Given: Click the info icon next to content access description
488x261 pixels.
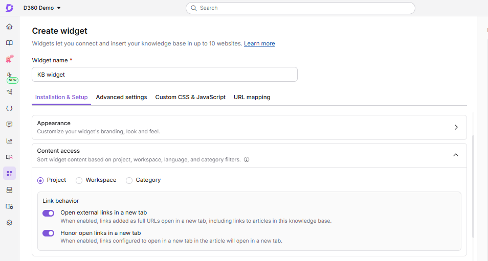Looking at the screenshot, I should pyautogui.click(x=247, y=159).
